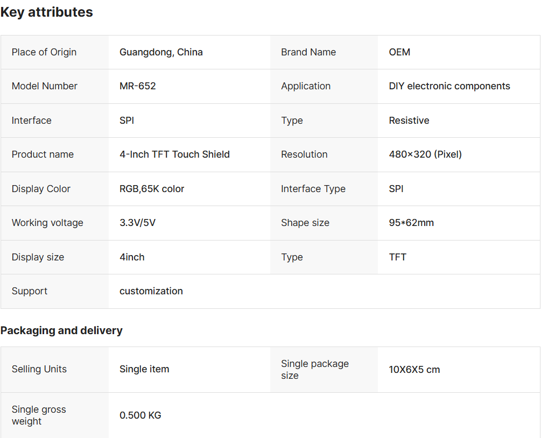The width and height of the screenshot is (541, 438).
Task: Click the MR-652 model number value
Action: (137, 86)
